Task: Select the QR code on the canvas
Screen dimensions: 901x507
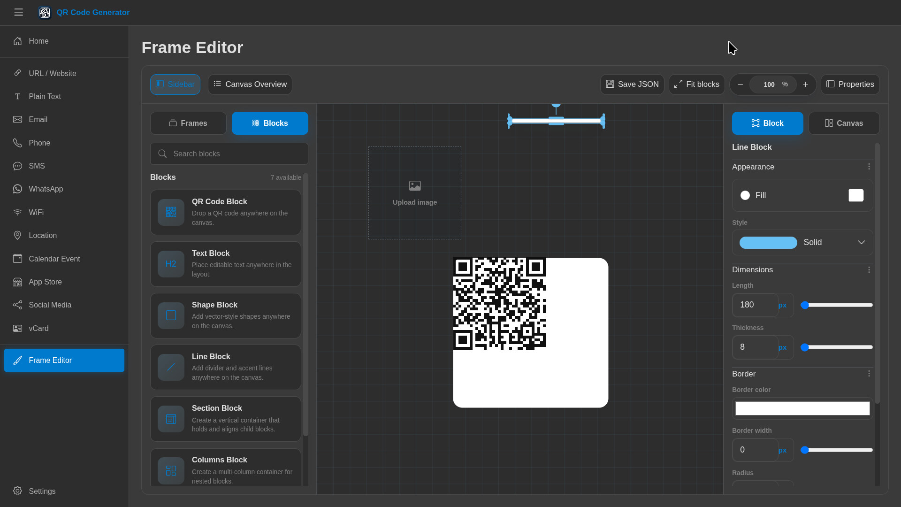Action: (x=499, y=303)
